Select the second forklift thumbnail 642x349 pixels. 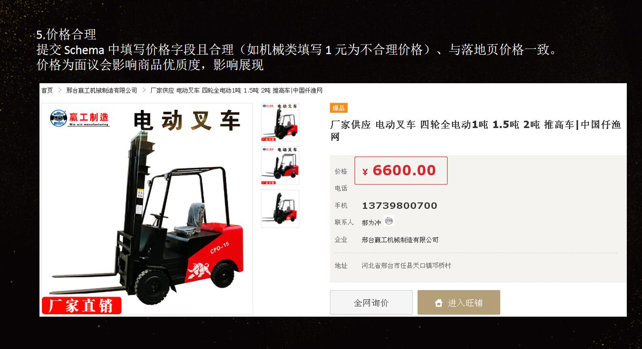[x=280, y=165]
